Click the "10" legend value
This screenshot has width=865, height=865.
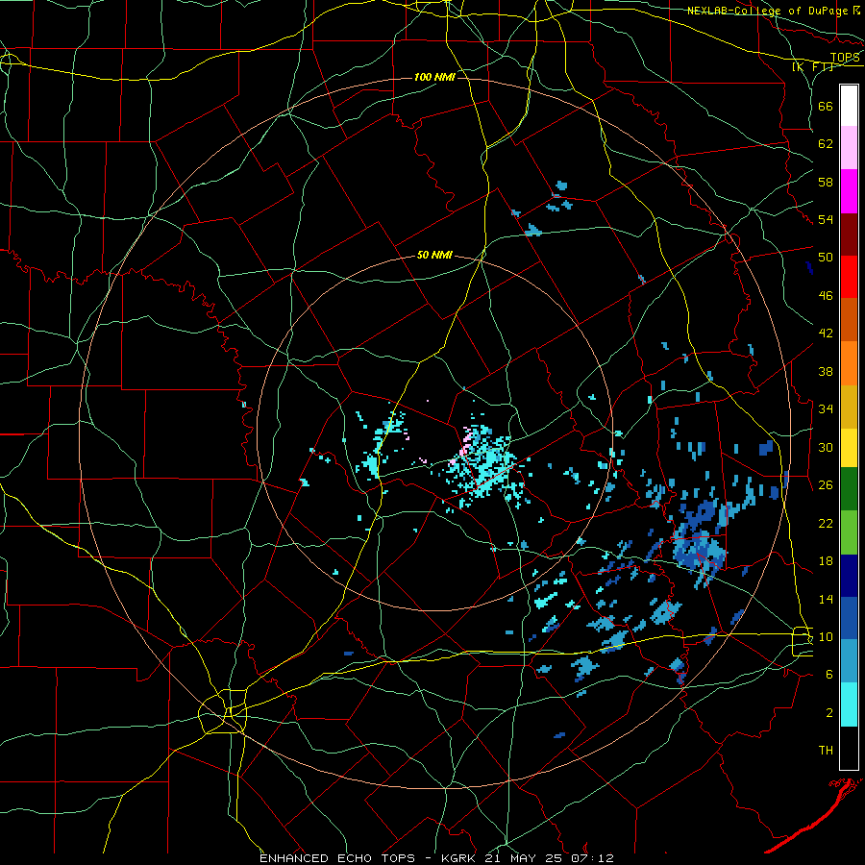click(x=826, y=636)
